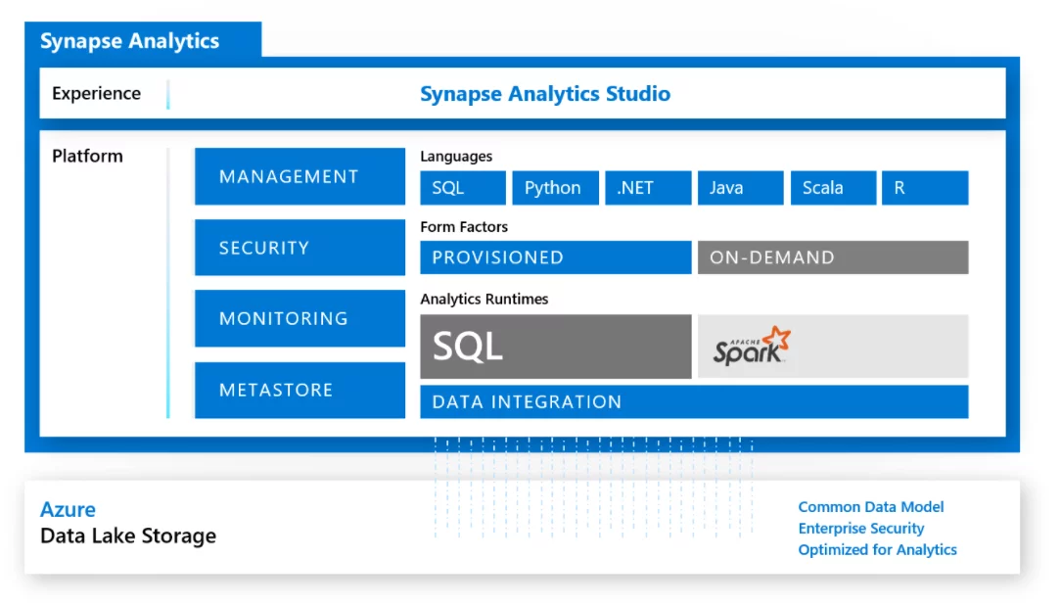Image resolution: width=1061 pixels, height=605 pixels.
Task: Open the MONITORING box
Action: [300, 318]
